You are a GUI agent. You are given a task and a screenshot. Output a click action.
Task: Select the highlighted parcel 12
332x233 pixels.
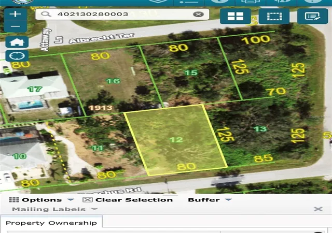coord(176,140)
